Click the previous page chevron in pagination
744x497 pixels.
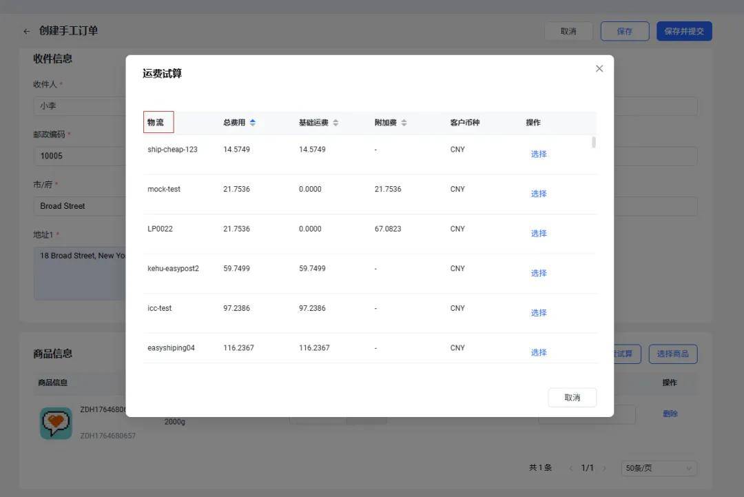tap(570, 467)
